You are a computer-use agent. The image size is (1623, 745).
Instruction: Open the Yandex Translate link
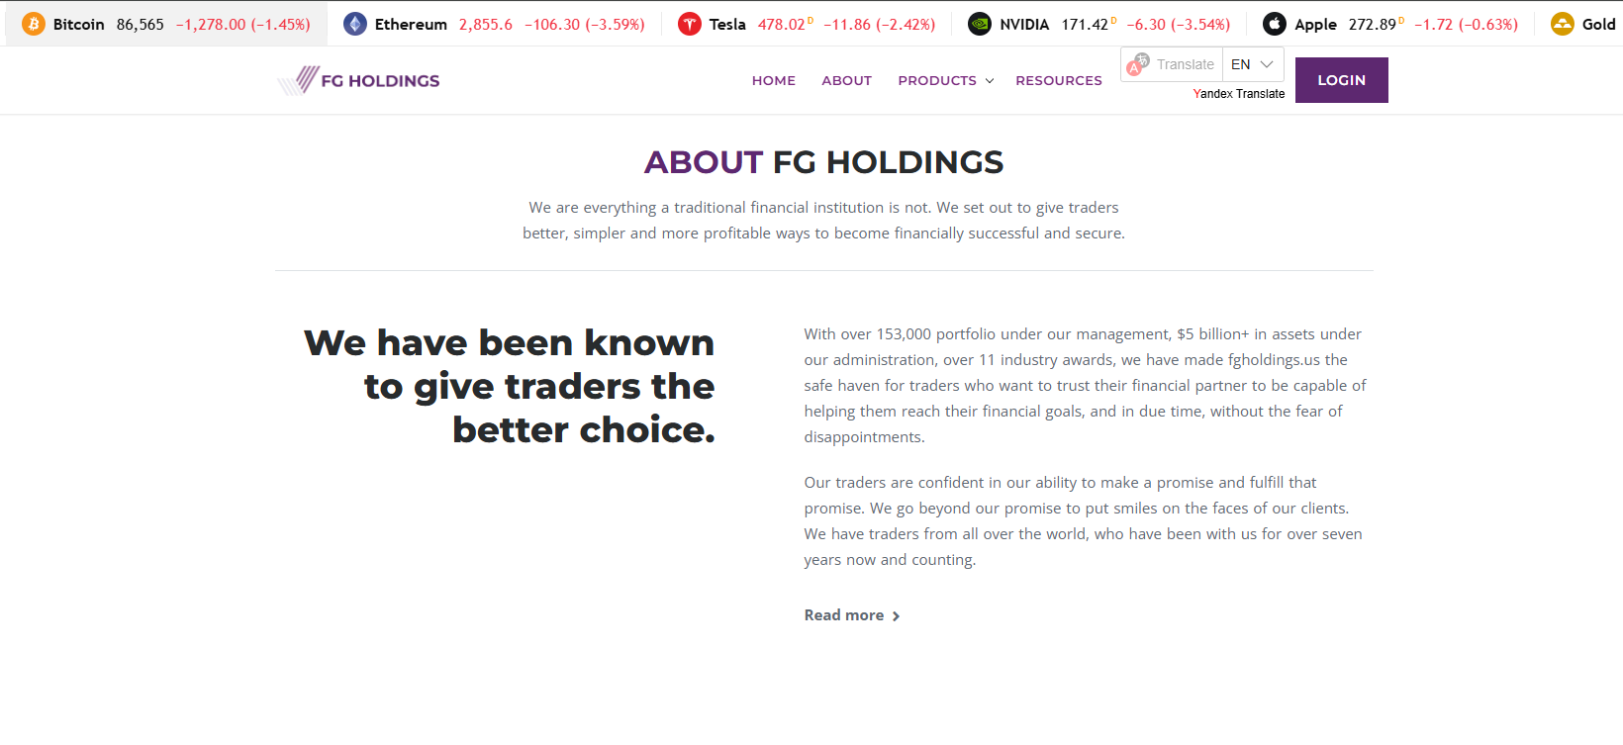pos(1239,94)
